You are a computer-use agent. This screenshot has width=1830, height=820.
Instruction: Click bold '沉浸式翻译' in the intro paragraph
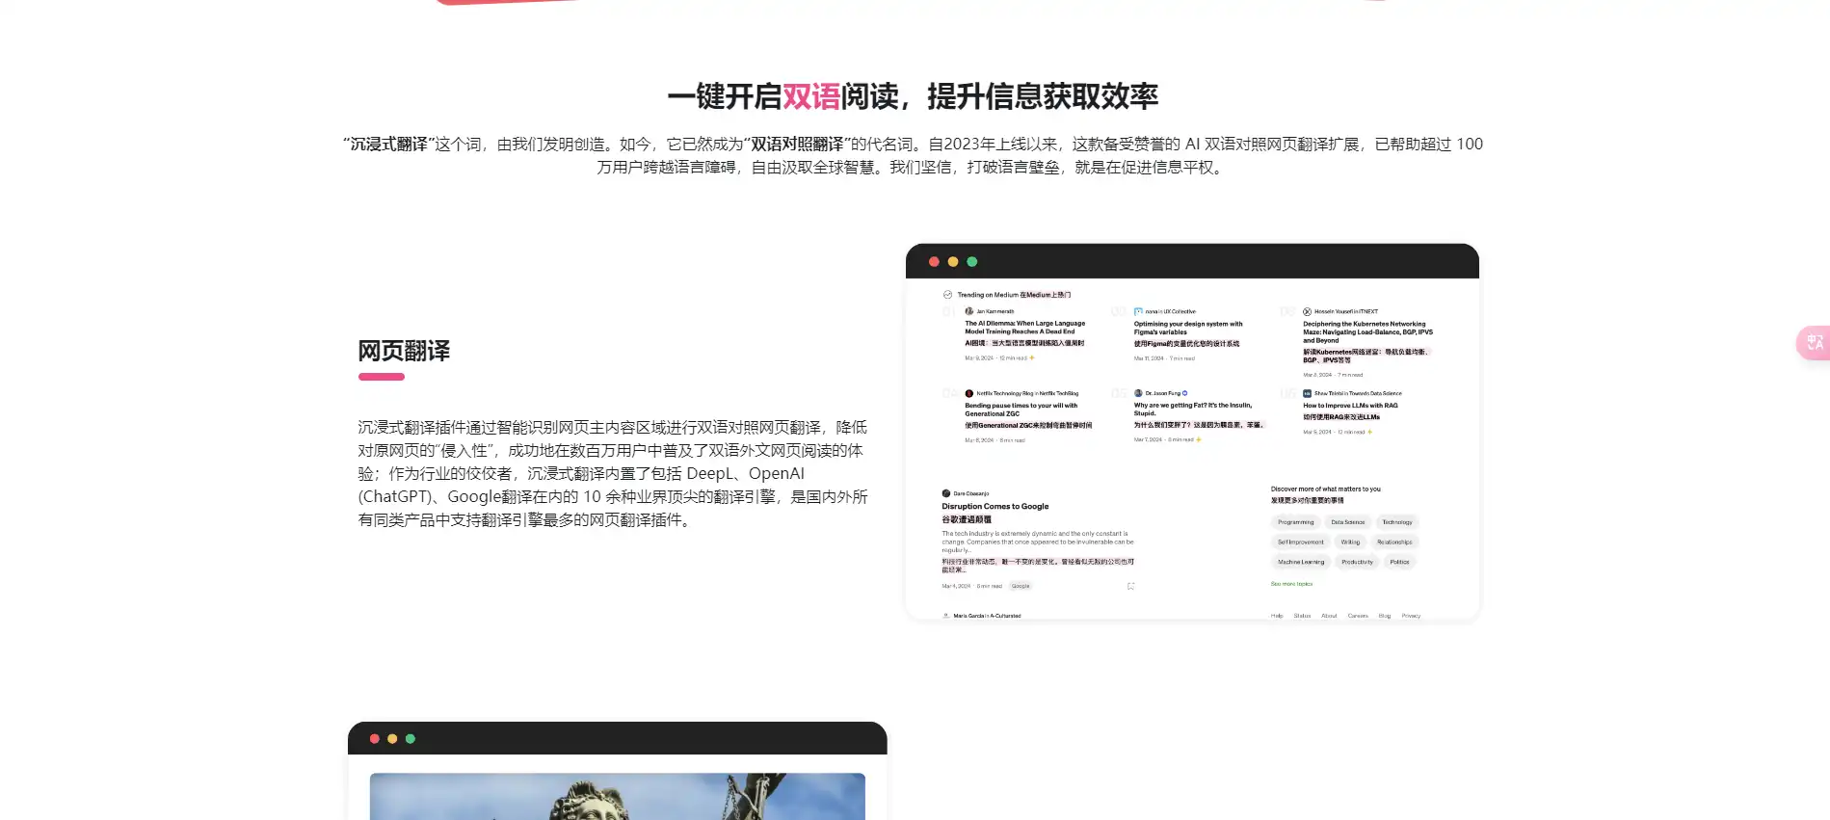(x=388, y=144)
